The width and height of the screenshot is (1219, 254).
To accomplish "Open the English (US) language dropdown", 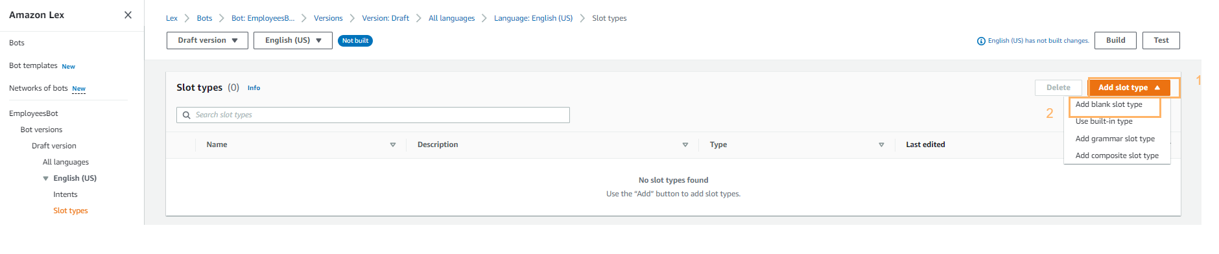I will click(x=293, y=40).
